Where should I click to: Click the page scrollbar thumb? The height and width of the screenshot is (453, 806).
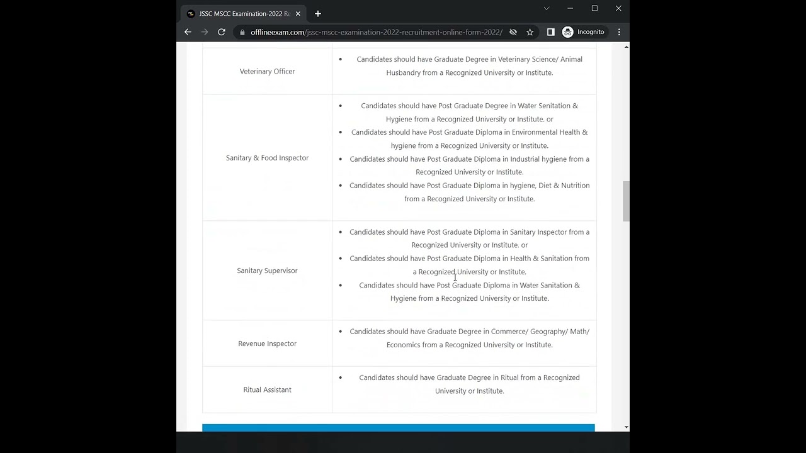point(626,201)
